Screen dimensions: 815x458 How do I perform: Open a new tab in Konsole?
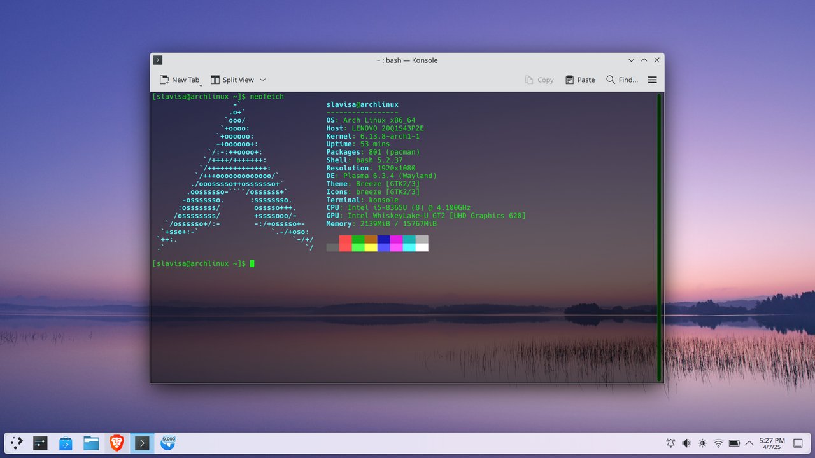(179, 80)
